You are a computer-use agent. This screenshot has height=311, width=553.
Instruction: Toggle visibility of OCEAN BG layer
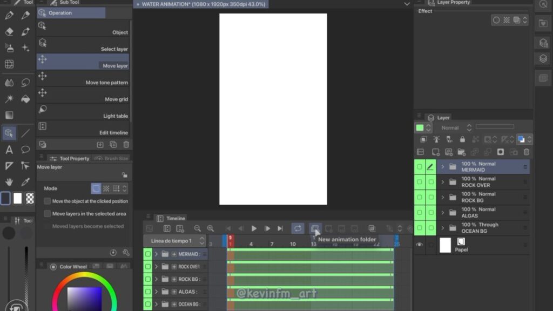pyautogui.click(x=419, y=228)
